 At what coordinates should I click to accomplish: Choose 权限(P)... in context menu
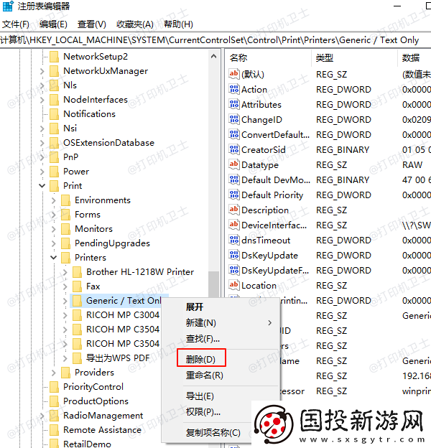[203, 411]
